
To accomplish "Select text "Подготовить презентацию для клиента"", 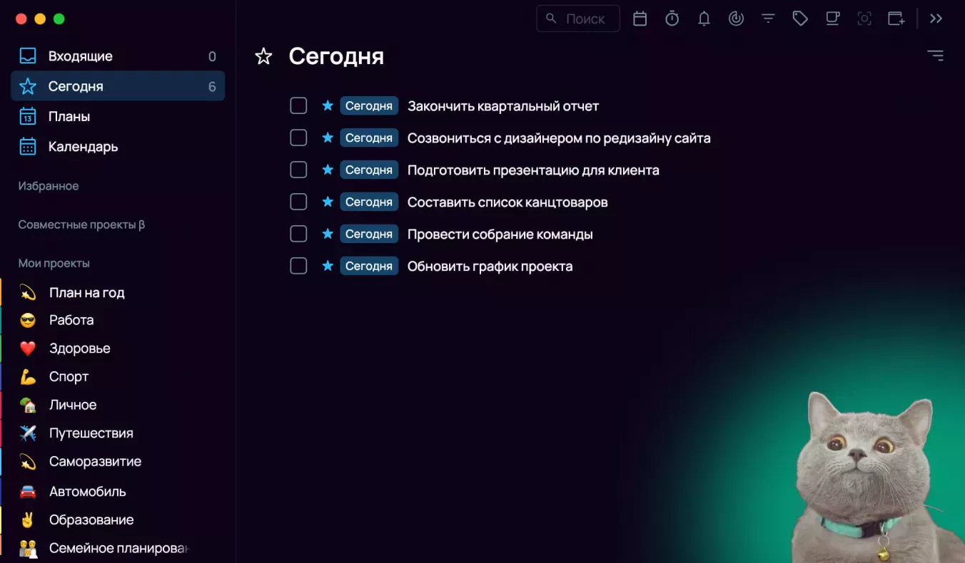I will [x=533, y=170].
